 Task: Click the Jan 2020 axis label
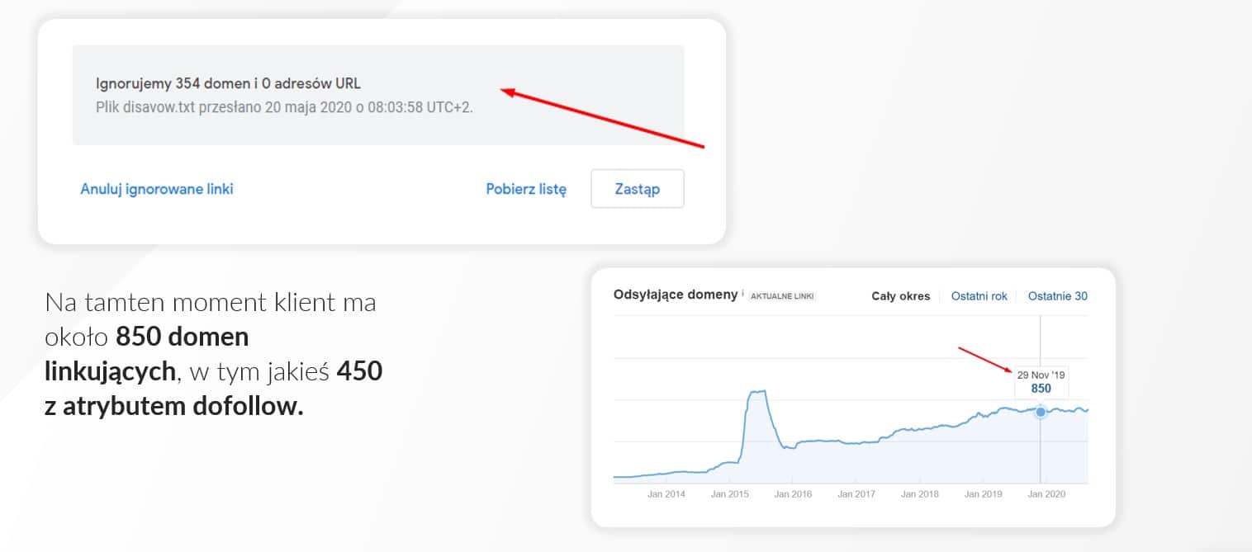(x=1046, y=494)
